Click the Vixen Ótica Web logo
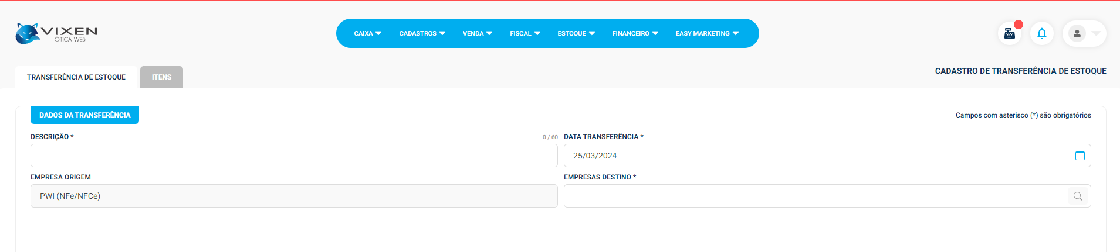Viewport: 1120px width, 252px height. tap(56, 33)
